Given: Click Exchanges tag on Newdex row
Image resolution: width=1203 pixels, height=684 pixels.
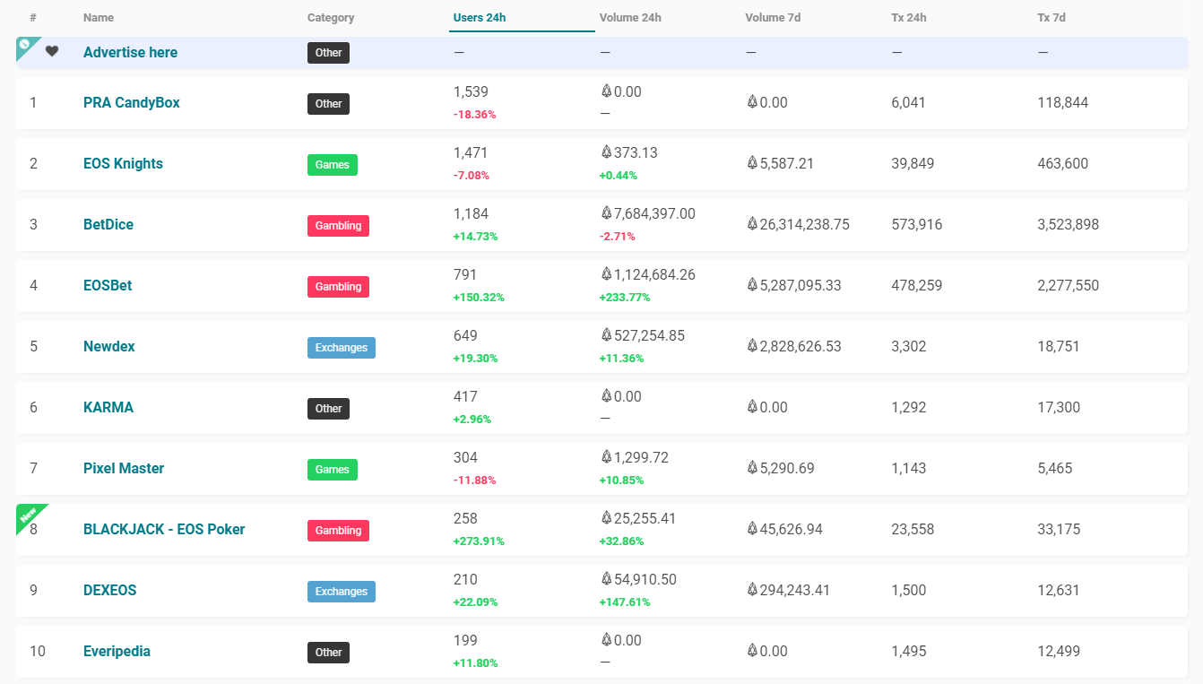Looking at the screenshot, I should (342, 347).
